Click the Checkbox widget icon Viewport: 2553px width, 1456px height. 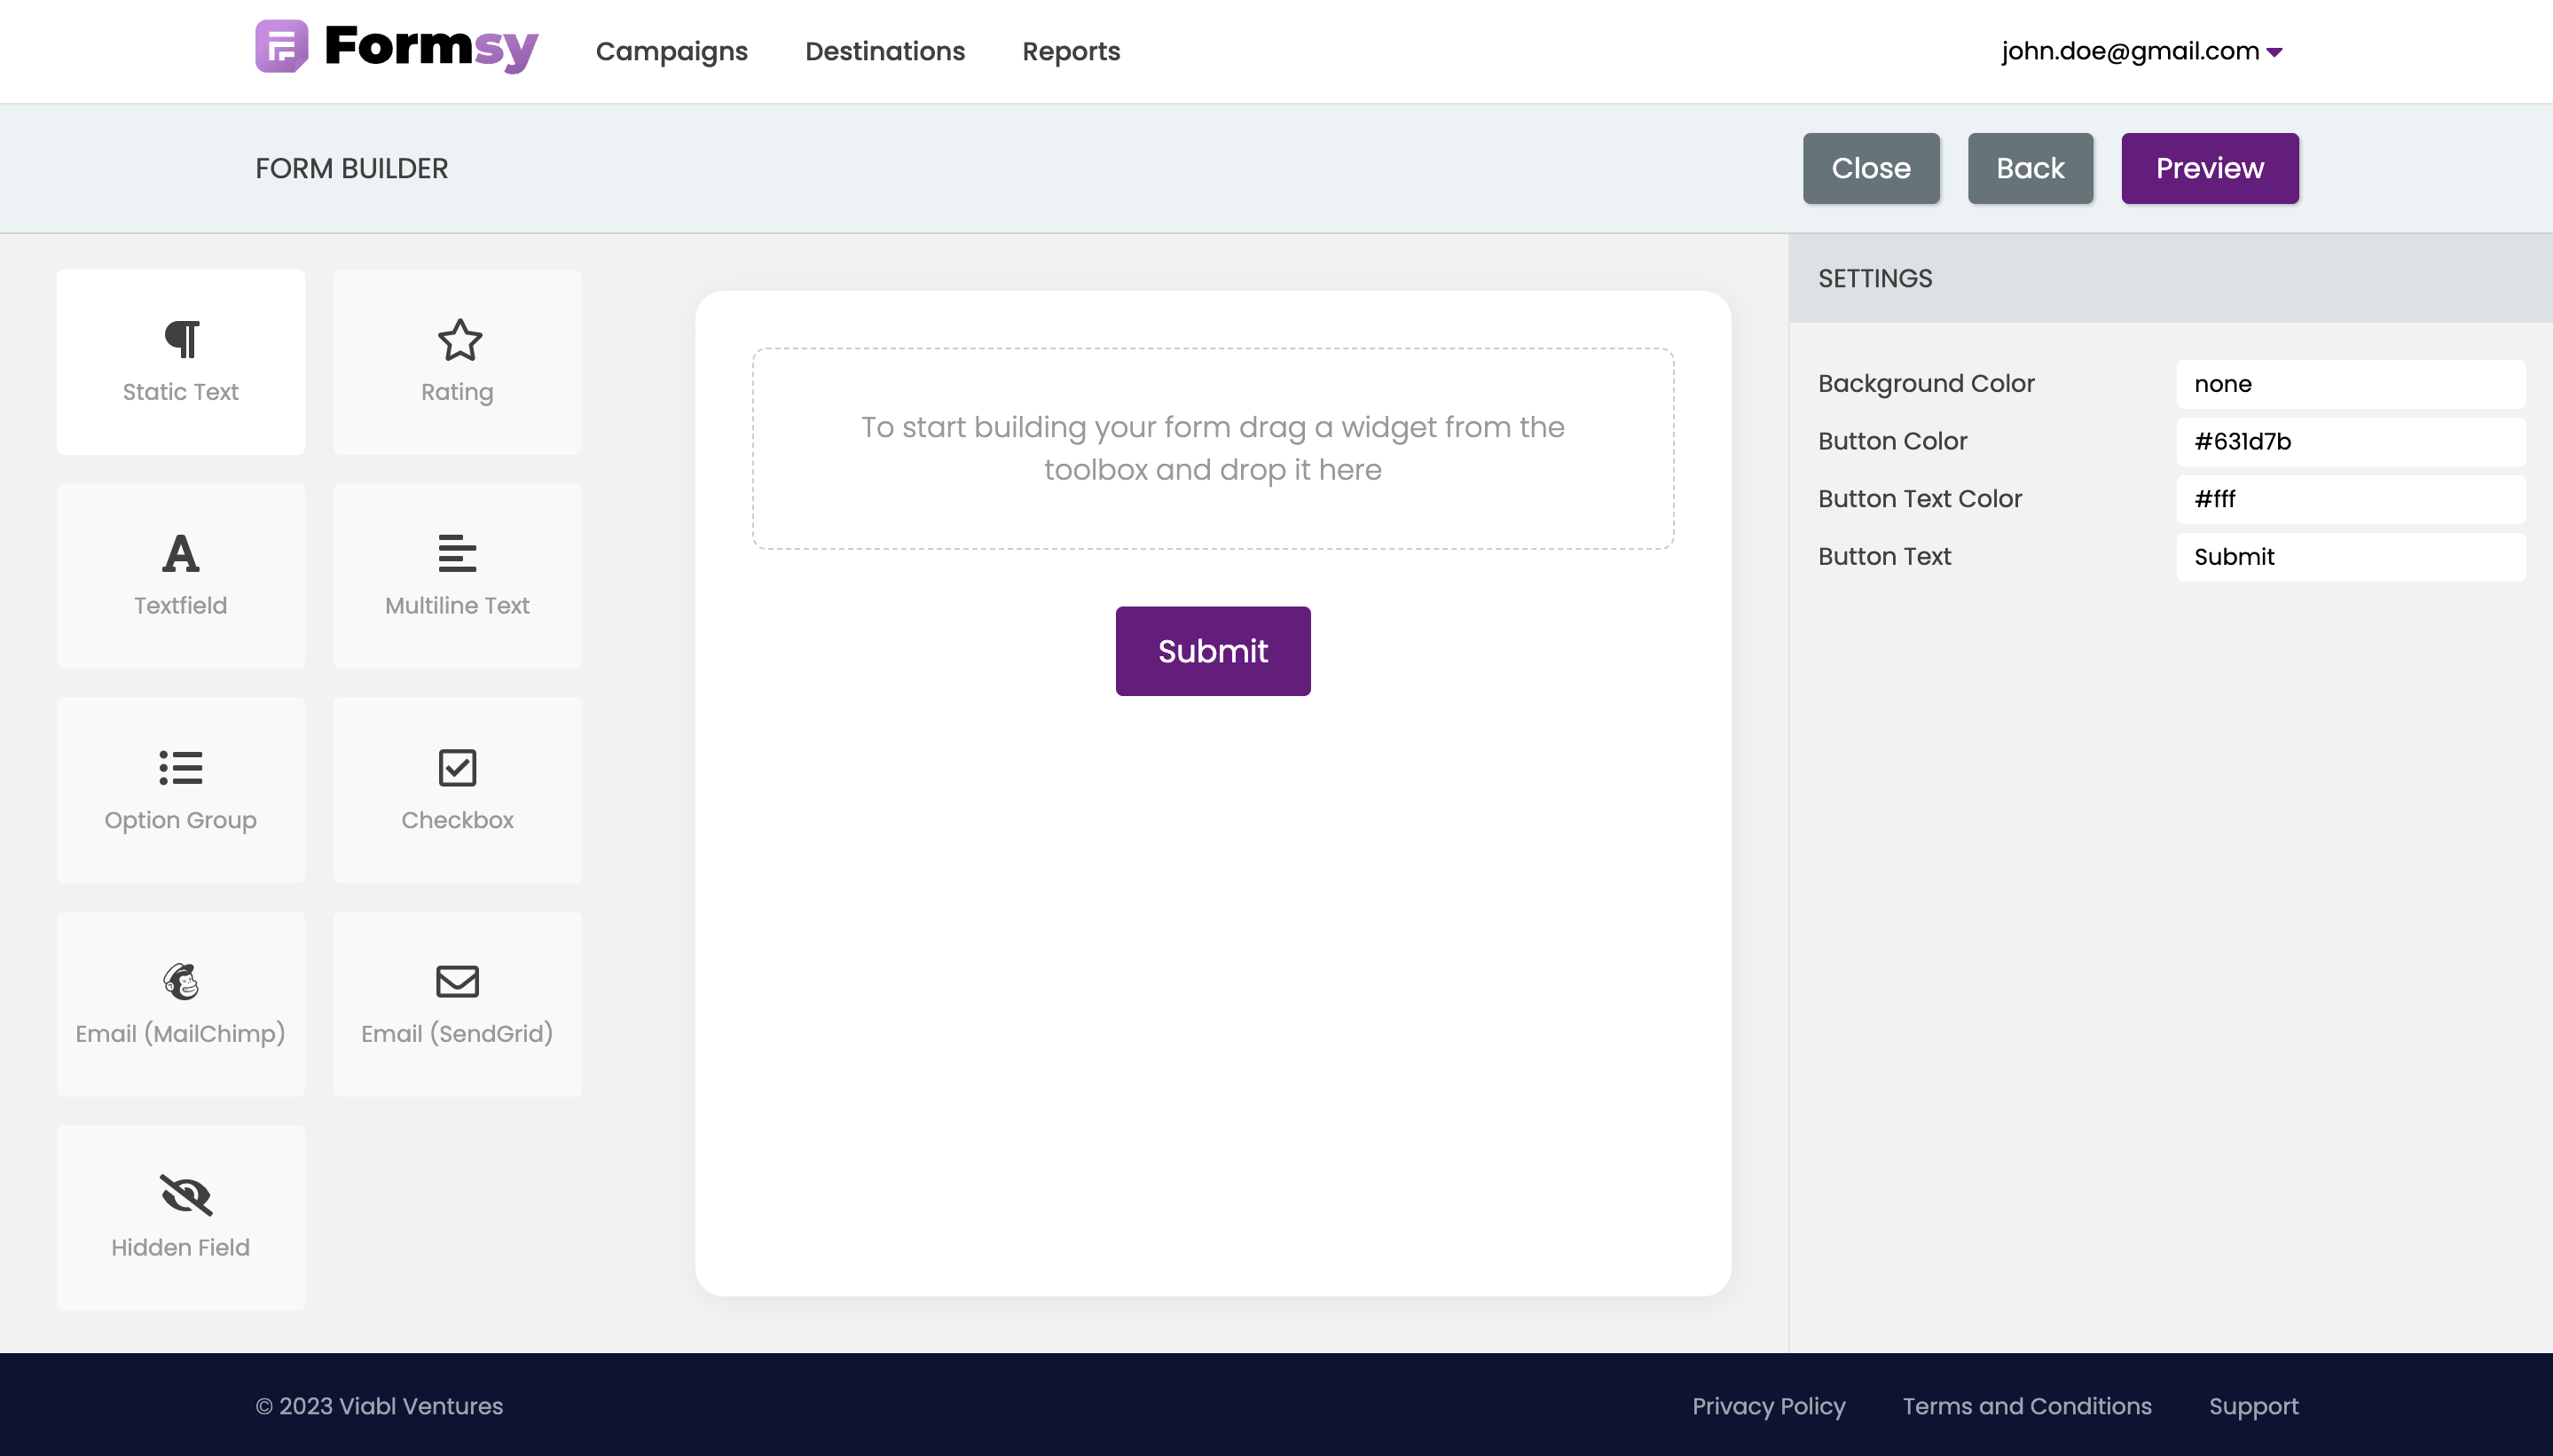[x=457, y=768]
